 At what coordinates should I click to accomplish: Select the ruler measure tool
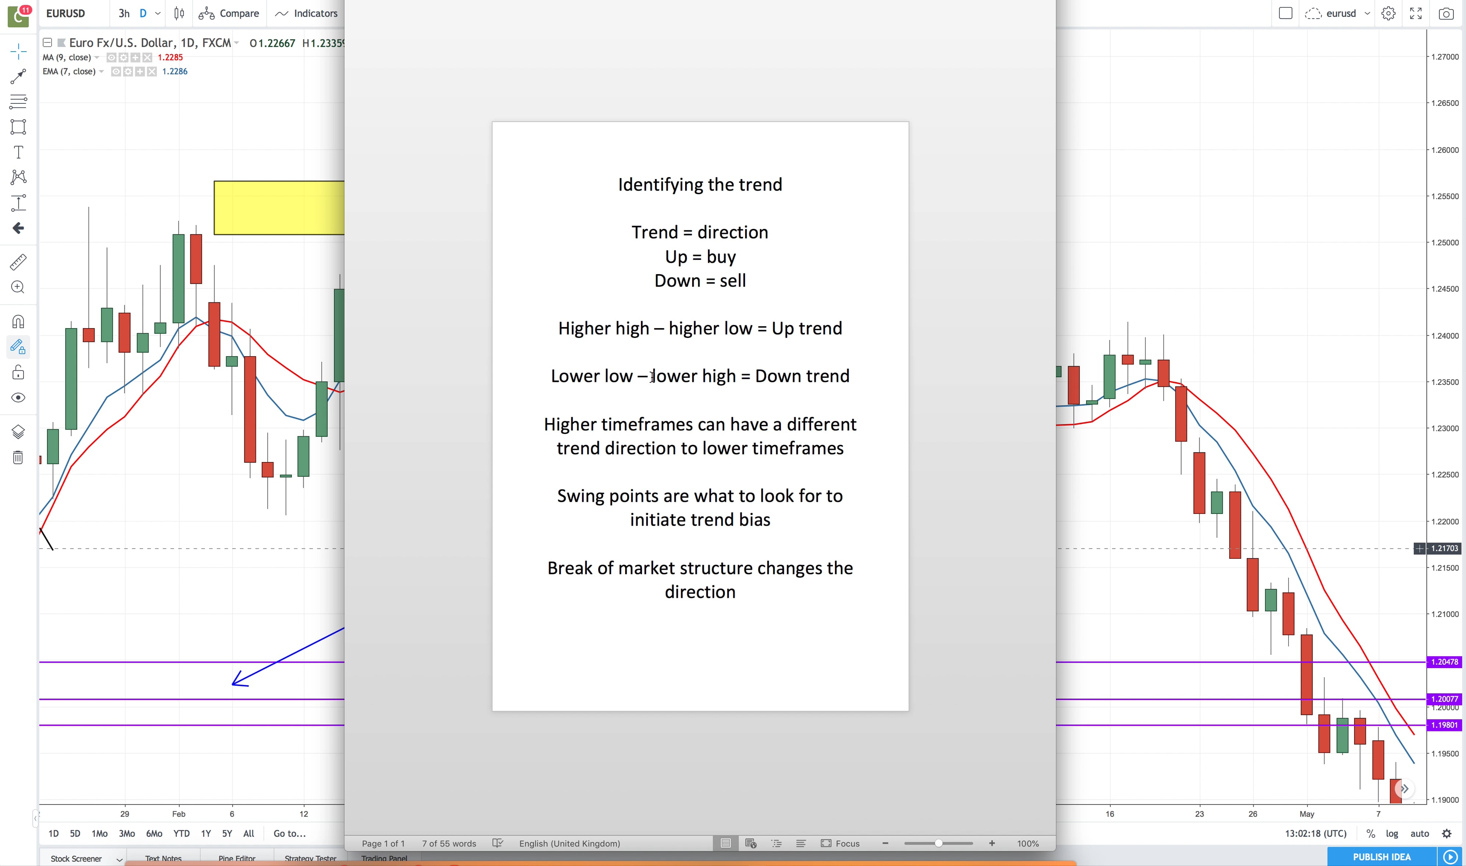pyautogui.click(x=18, y=262)
